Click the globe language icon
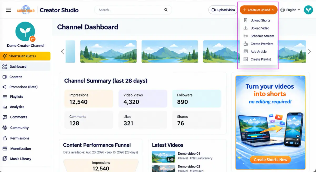The width and height of the screenshot is (316, 172). (x=283, y=10)
